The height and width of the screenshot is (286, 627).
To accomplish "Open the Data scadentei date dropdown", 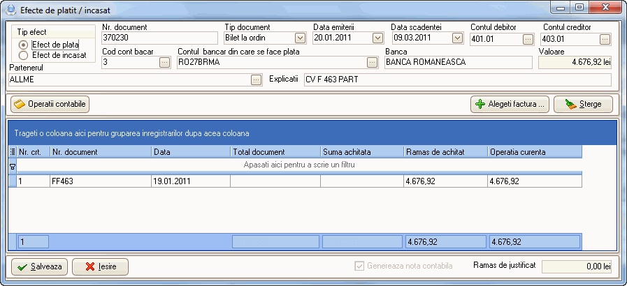I will [x=457, y=38].
